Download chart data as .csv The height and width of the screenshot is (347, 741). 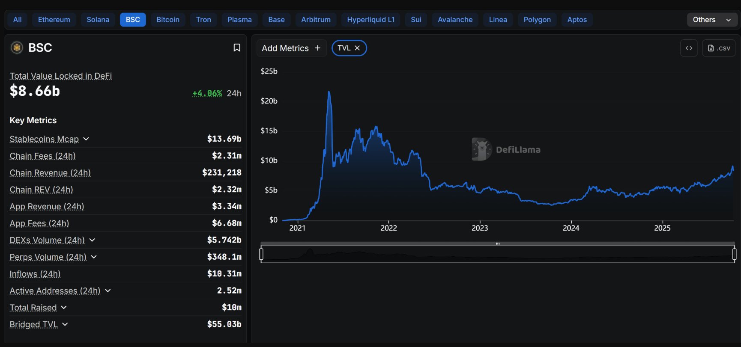719,48
